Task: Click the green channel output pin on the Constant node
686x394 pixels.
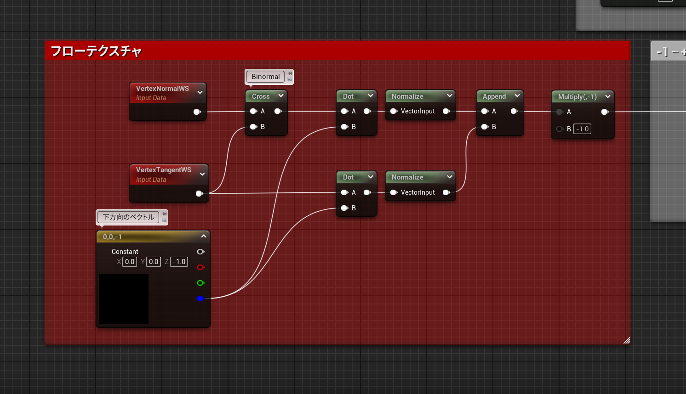Action: 200,283
